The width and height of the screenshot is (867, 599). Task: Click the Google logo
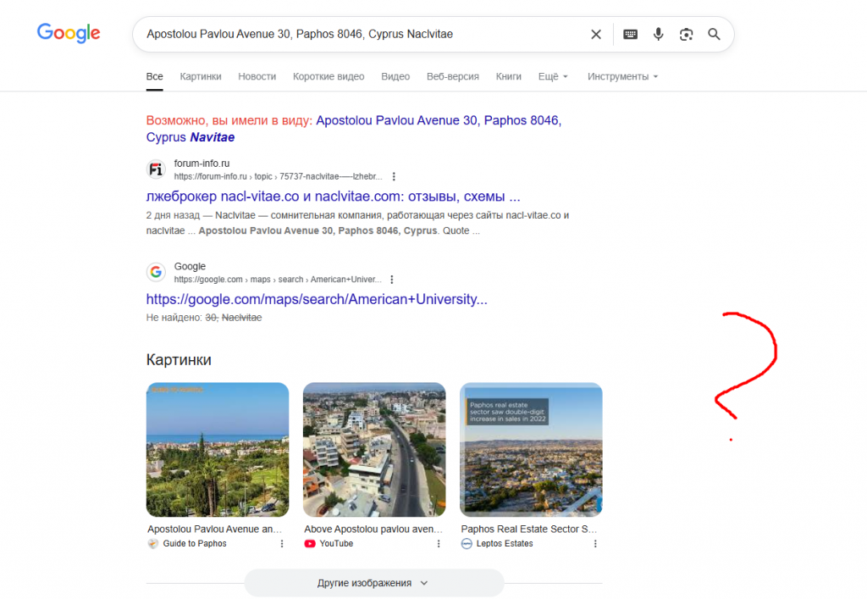(x=69, y=33)
